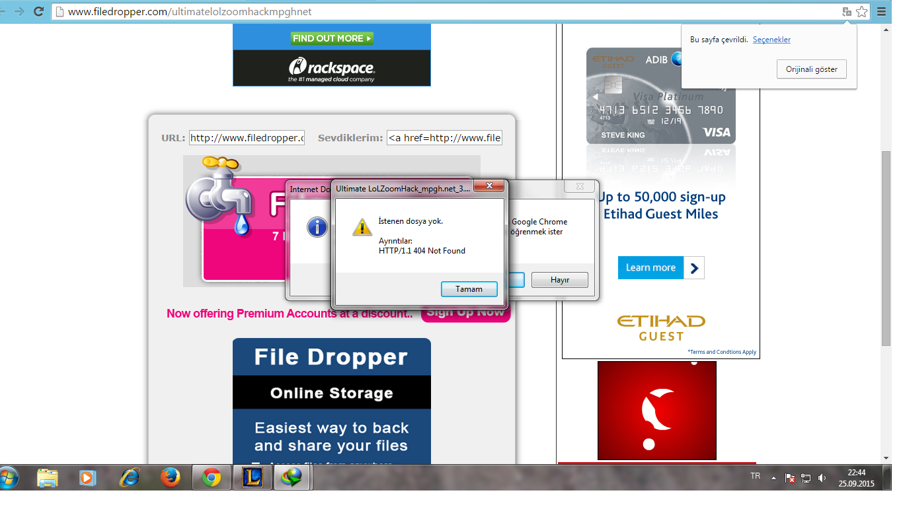903x507 pixels.
Task: Click the FIND OUT MORE ad button
Action: tap(333, 38)
